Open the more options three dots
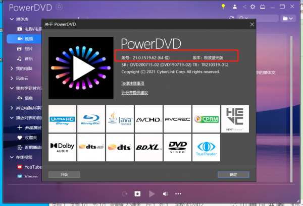This screenshot has width=303, height=206. 178,194
